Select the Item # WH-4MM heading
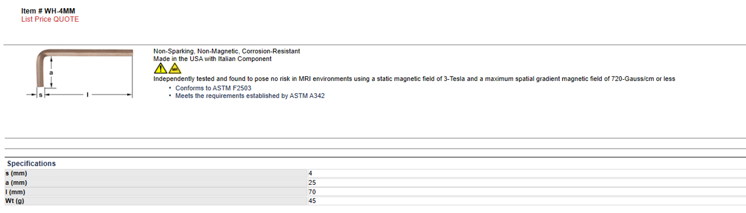 (48, 11)
